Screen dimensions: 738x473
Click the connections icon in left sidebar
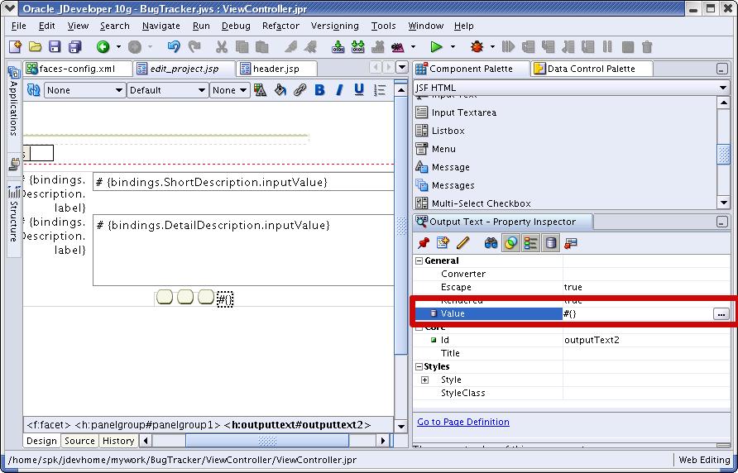[15, 165]
